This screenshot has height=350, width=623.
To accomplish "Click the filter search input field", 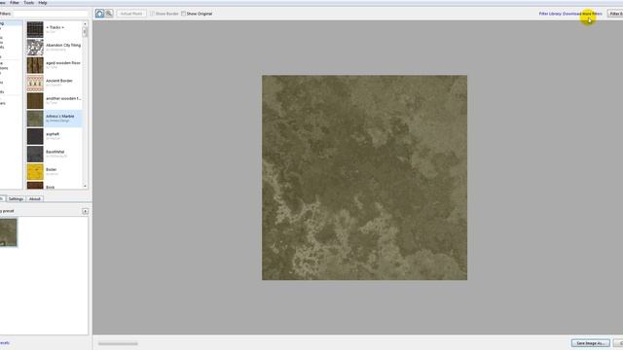I will (x=50, y=14).
